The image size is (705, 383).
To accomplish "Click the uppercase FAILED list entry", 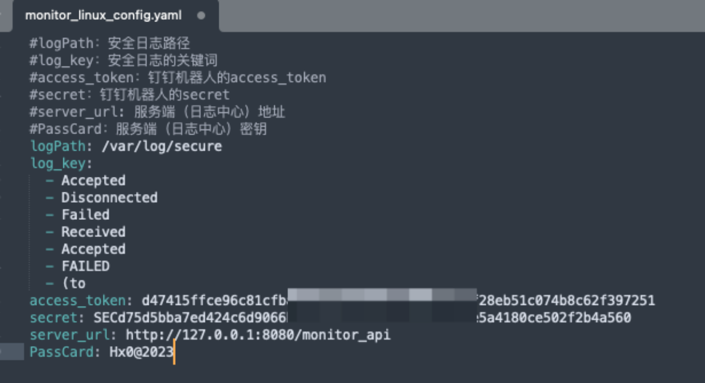I will coord(85,266).
